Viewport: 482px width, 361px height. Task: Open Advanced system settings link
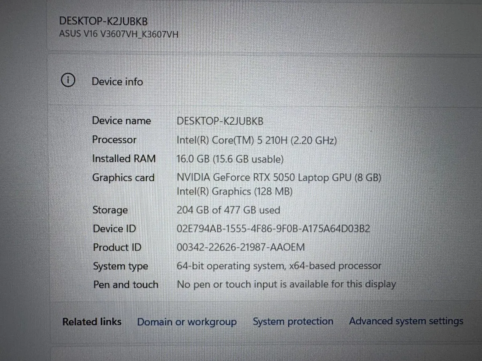406,321
